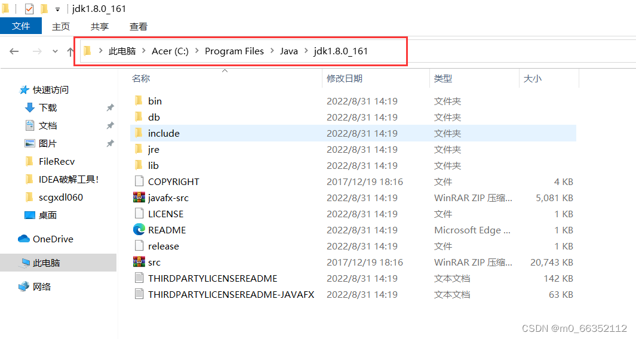Viewport: 636px width, 339px height.
Task: Click the OneDrive cloud icon
Action: coord(23,239)
